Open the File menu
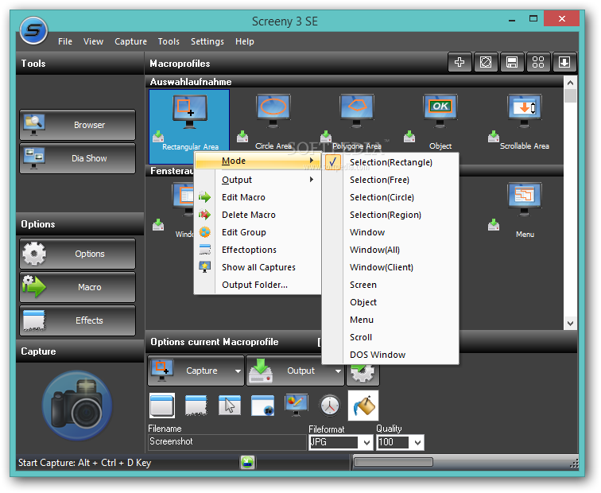The image size is (601, 493). [x=65, y=41]
